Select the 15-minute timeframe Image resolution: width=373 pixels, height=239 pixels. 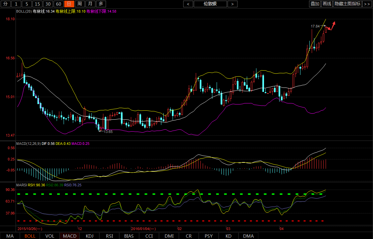pos(37,4)
